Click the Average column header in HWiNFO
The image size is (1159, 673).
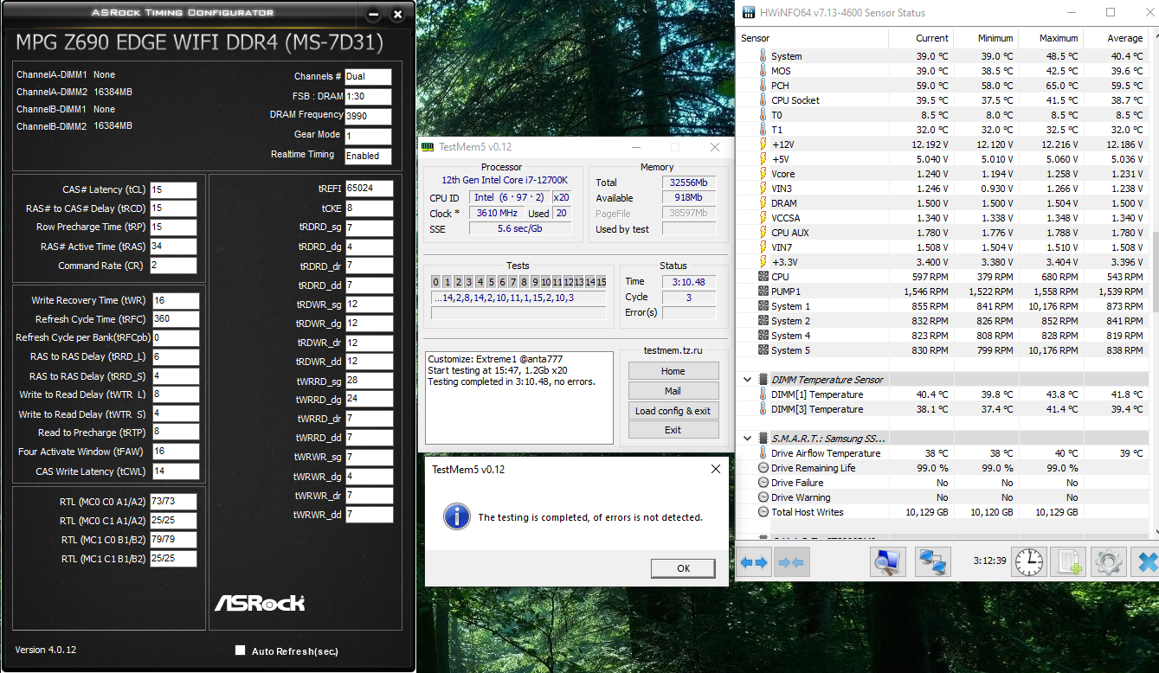point(1117,38)
